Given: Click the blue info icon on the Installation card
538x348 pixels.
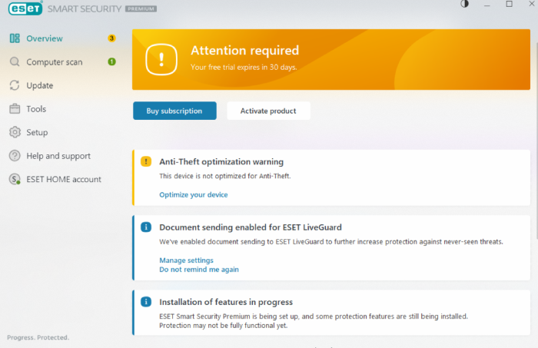Looking at the screenshot, I should pos(146,302).
